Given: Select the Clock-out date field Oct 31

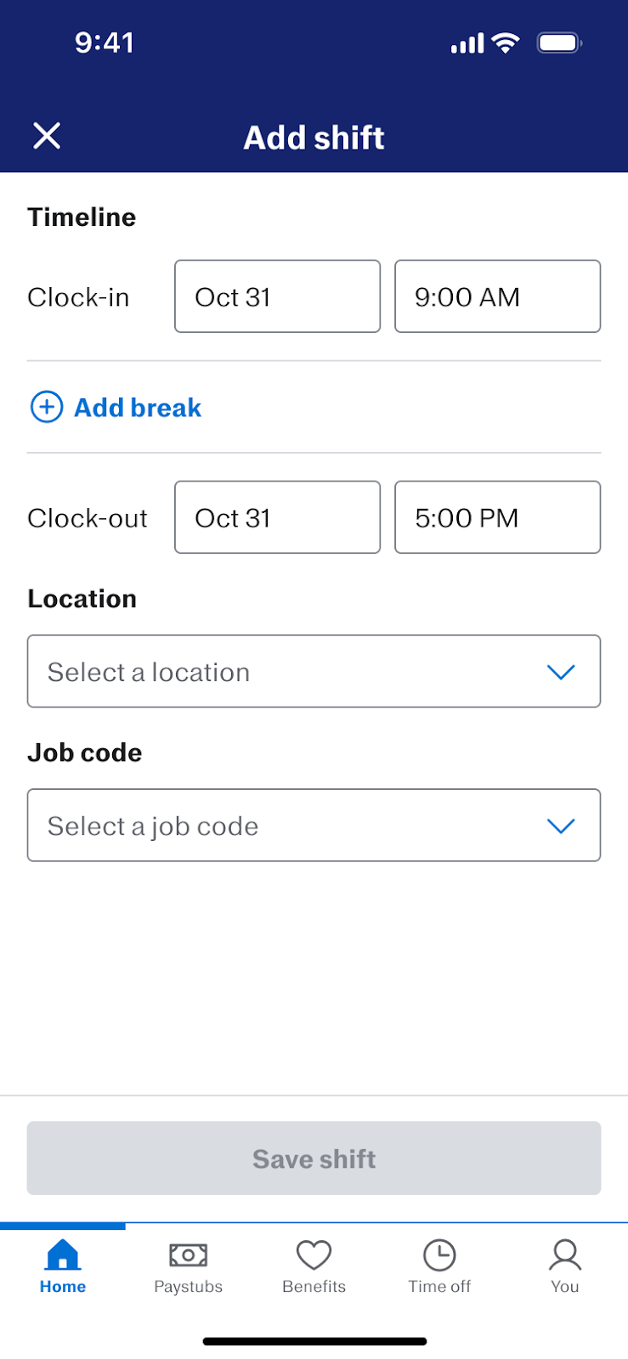Looking at the screenshot, I should coord(277,517).
